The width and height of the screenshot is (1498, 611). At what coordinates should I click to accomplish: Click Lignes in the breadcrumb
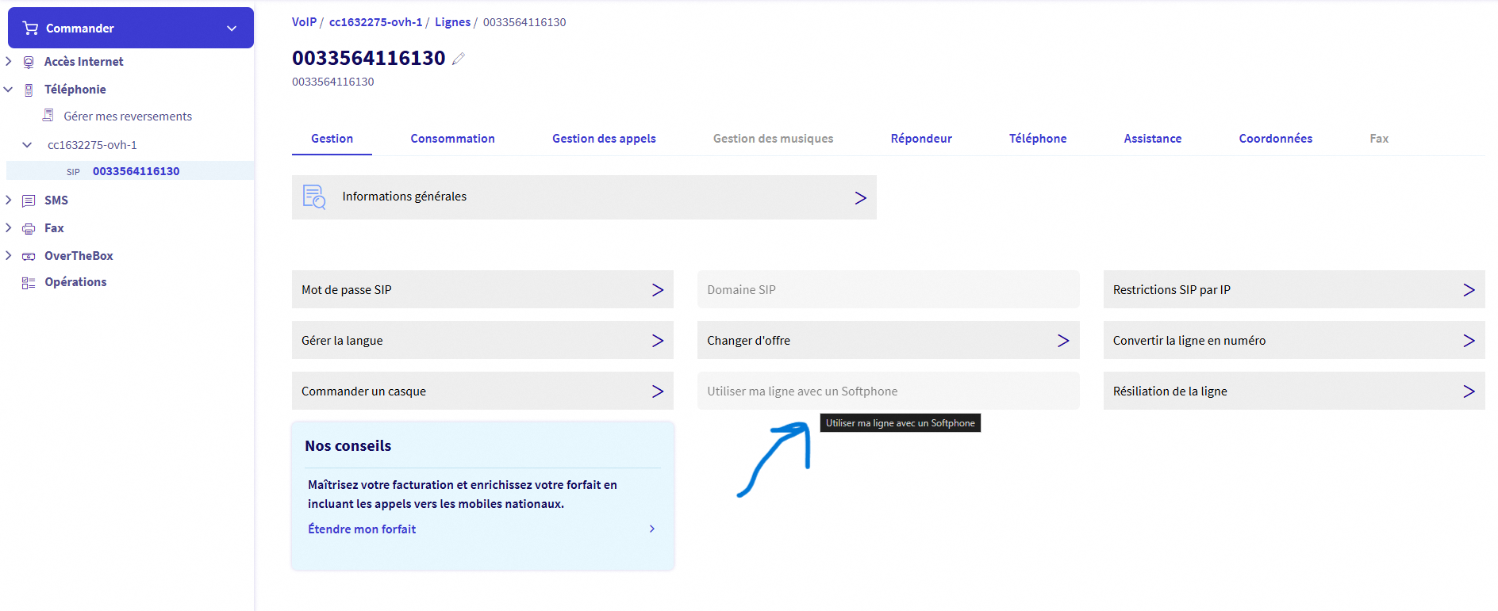[452, 22]
